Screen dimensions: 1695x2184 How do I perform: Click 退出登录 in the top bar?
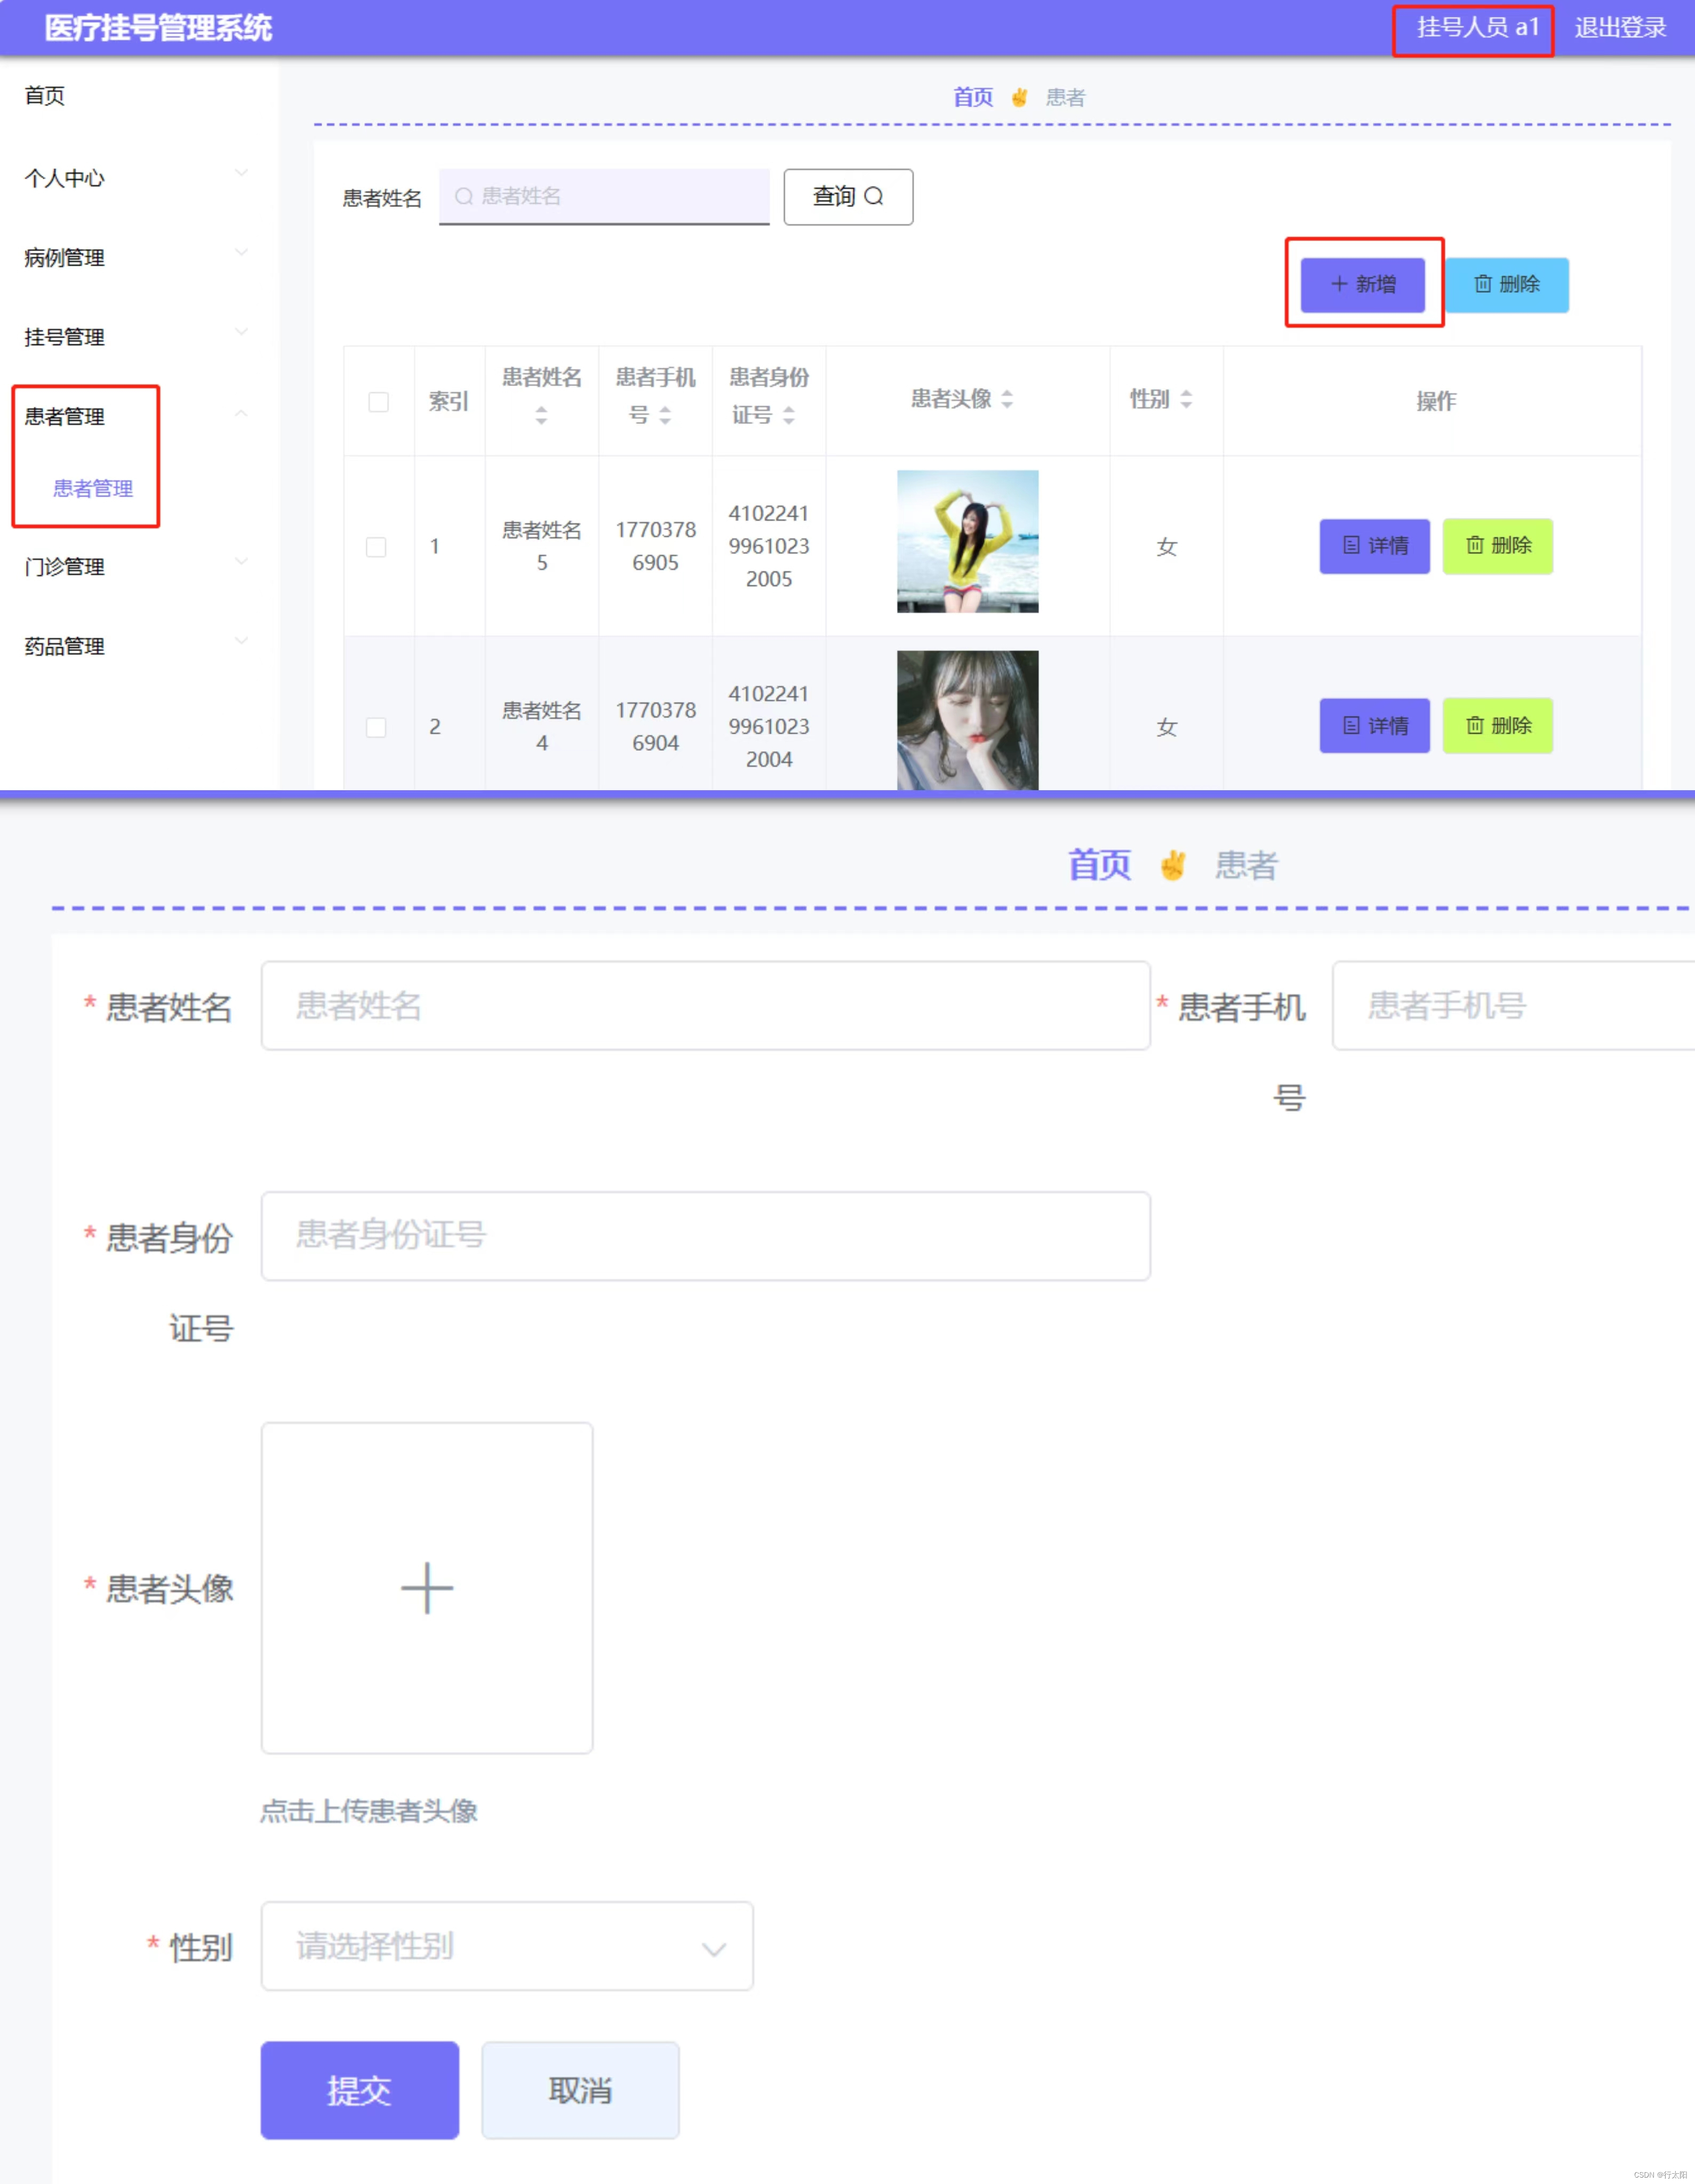(1619, 28)
